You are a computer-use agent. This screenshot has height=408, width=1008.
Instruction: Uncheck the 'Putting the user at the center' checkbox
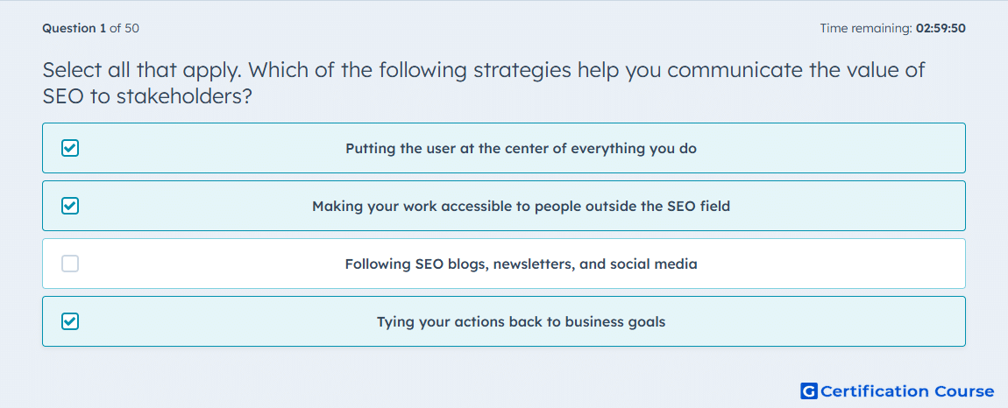coord(70,149)
